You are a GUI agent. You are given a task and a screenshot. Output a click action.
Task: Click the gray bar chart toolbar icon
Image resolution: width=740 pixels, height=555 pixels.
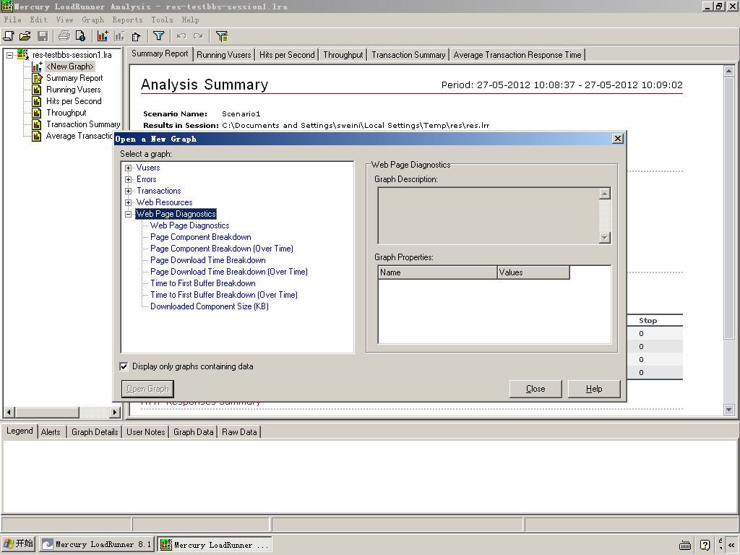pos(119,36)
